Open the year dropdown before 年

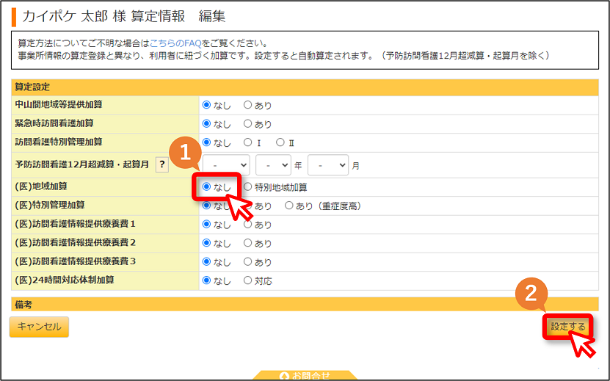[273, 165]
